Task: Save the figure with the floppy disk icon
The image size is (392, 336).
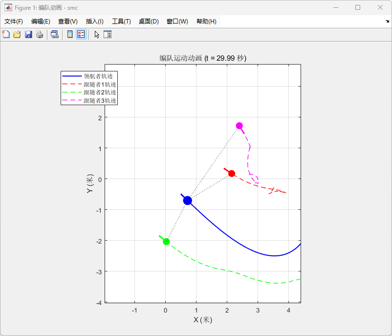Action: coord(28,34)
